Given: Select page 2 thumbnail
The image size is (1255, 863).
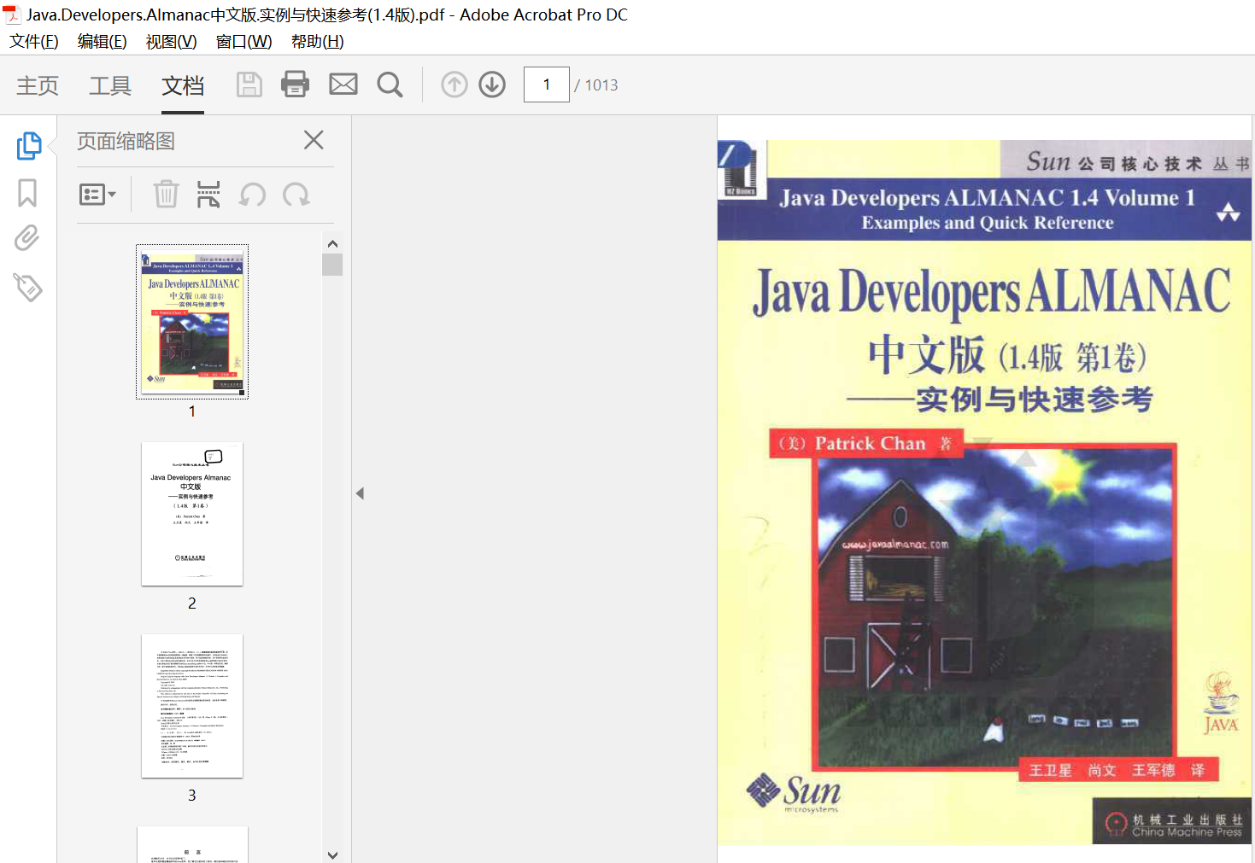Looking at the screenshot, I should coord(192,514).
